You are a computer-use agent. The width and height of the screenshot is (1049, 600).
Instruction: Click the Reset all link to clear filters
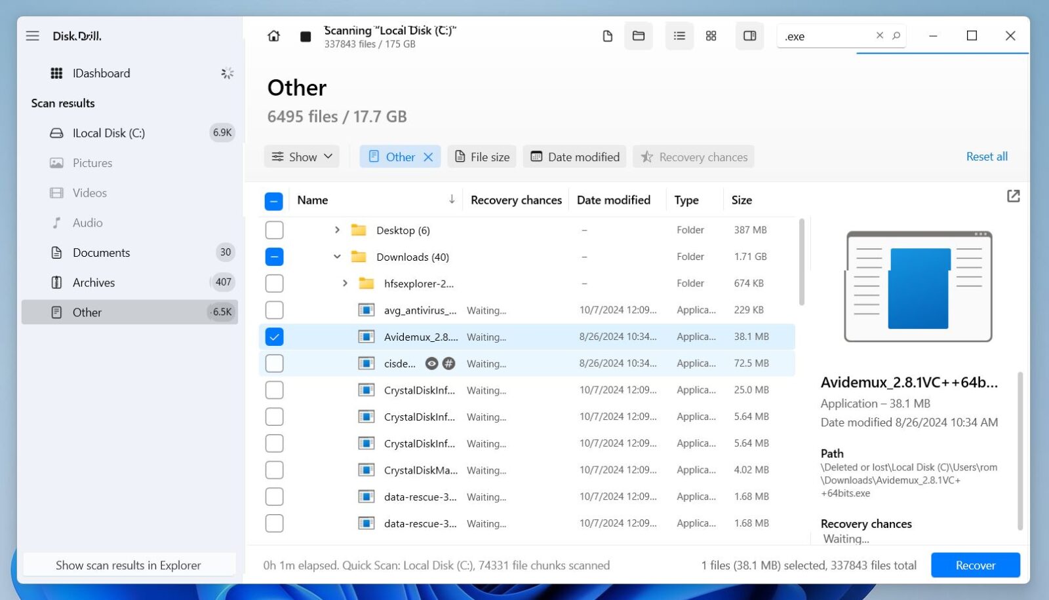coord(987,157)
